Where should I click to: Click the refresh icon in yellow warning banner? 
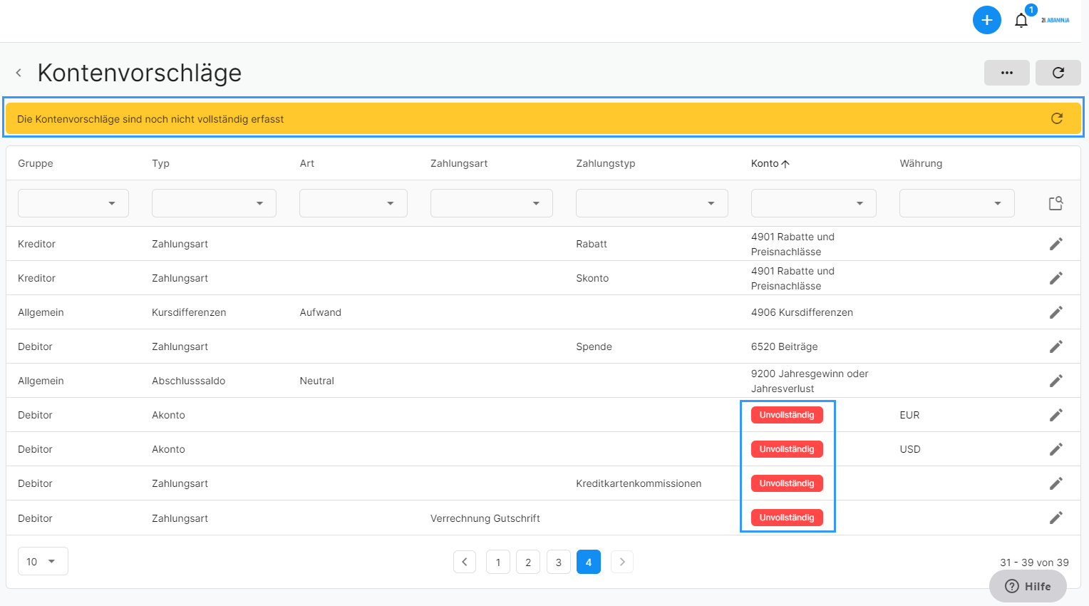[x=1056, y=118]
